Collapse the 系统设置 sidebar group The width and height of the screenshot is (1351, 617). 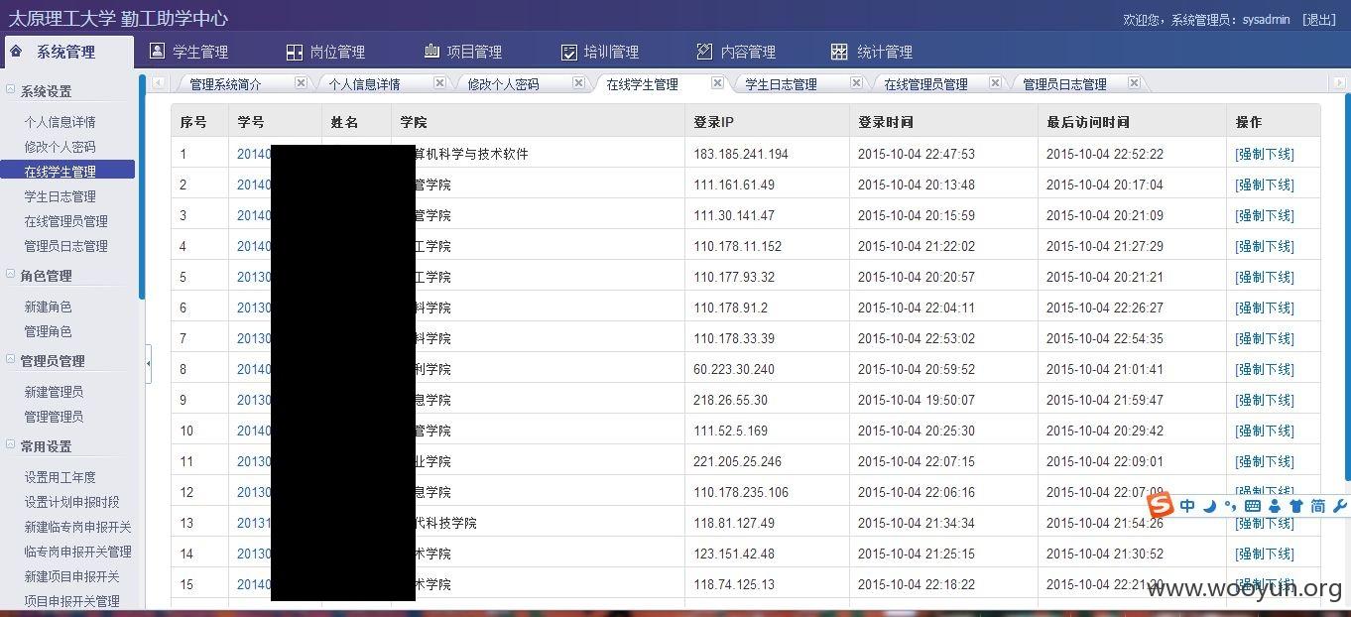10,89
